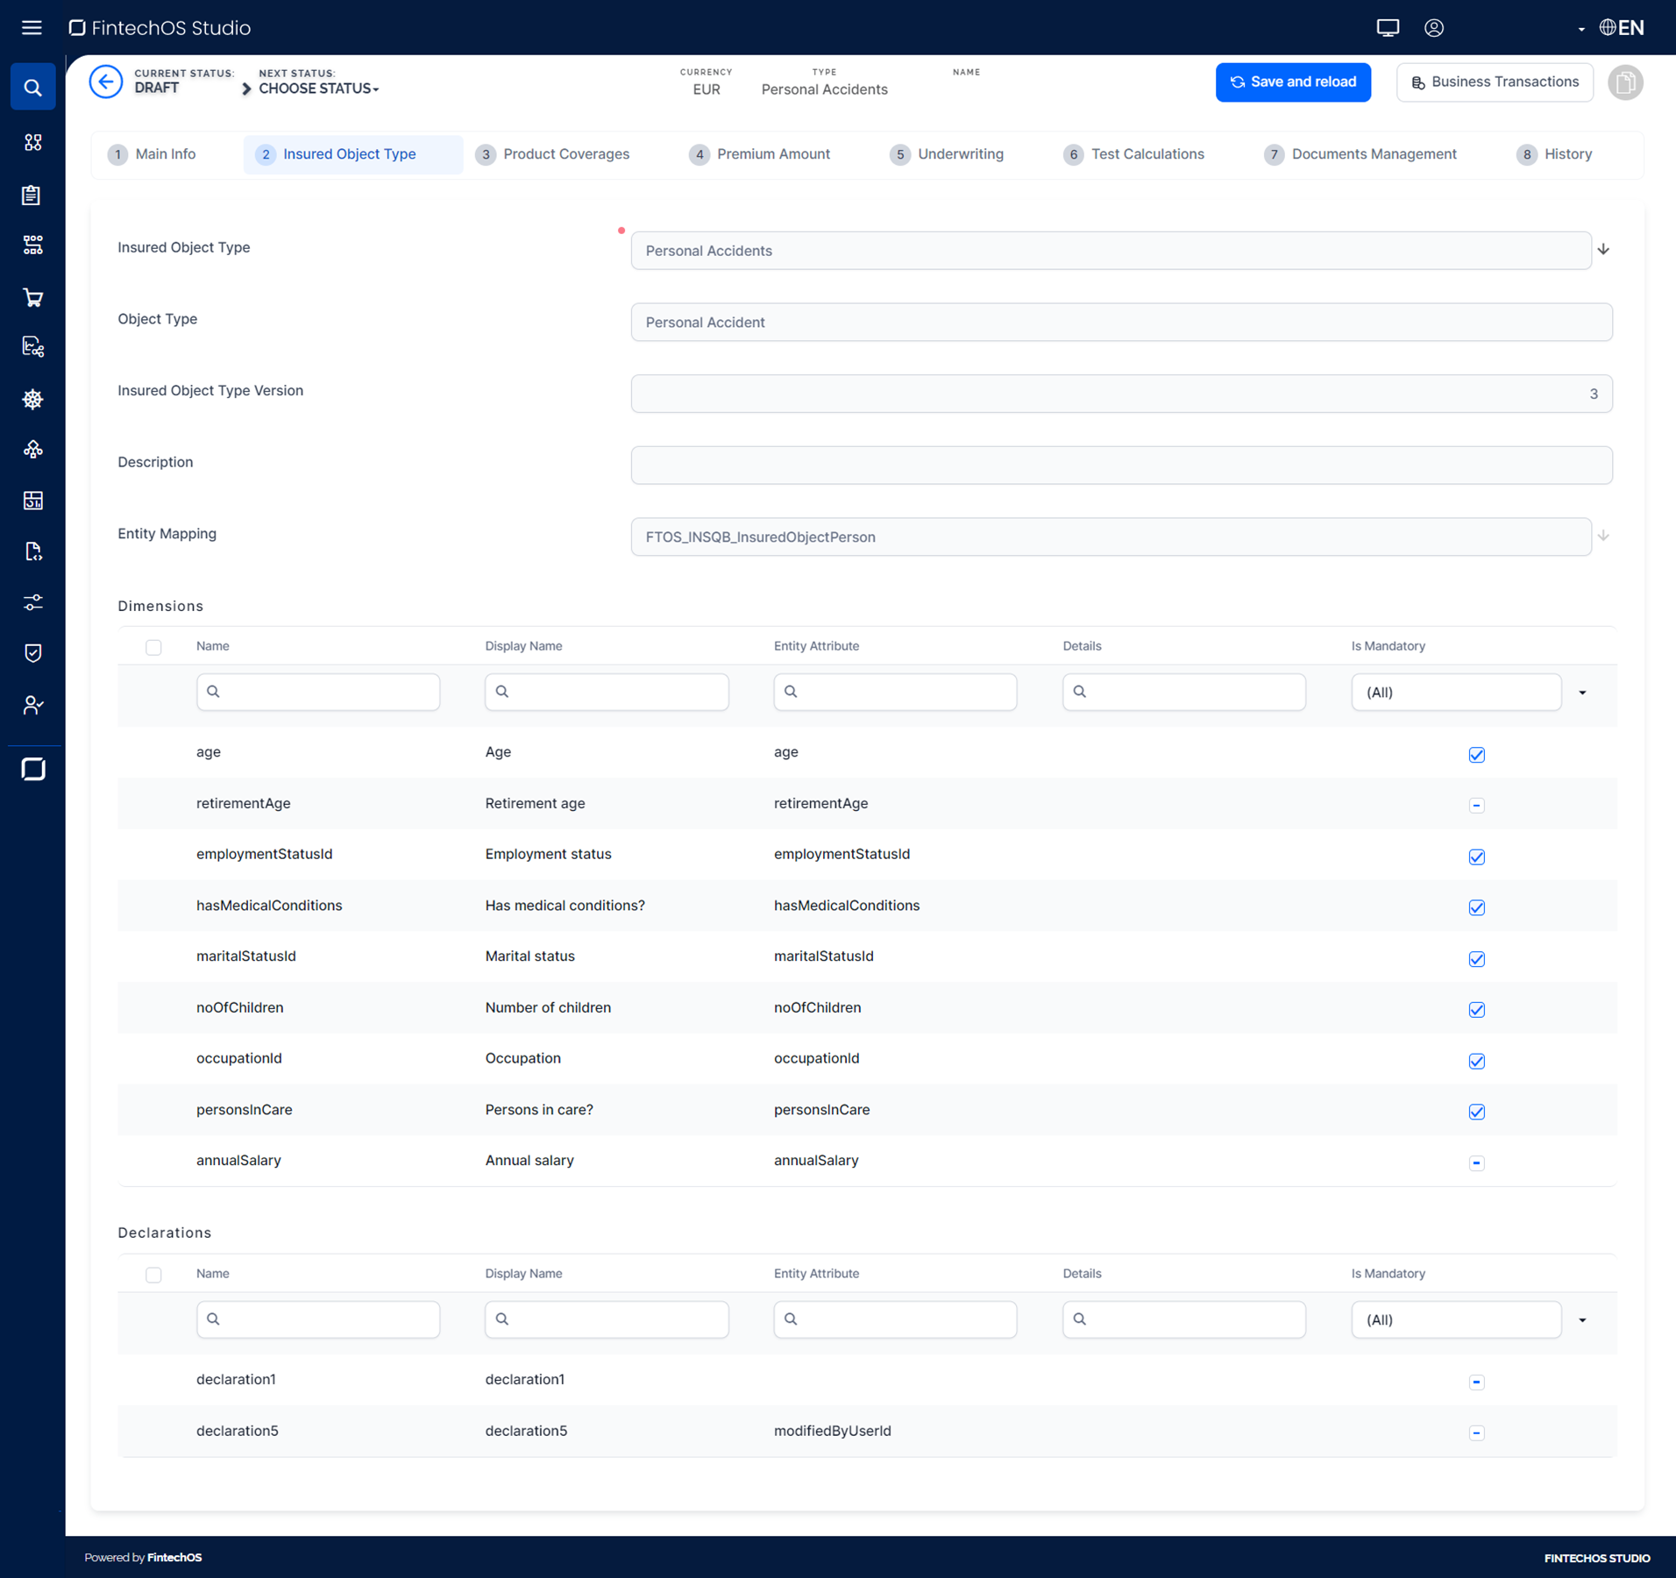This screenshot has width=1676, height=1578.
Task: Open the Insured Object Type dropdown arrow
Action: pos(1603,250)
